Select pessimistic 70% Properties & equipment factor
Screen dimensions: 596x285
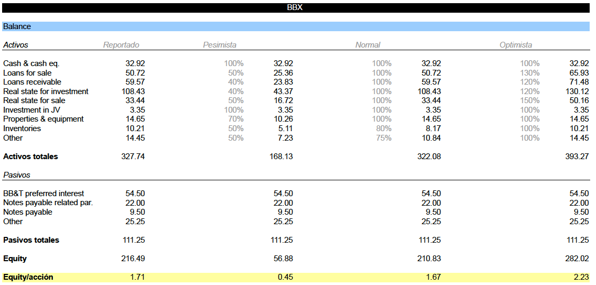pos(236,119)
